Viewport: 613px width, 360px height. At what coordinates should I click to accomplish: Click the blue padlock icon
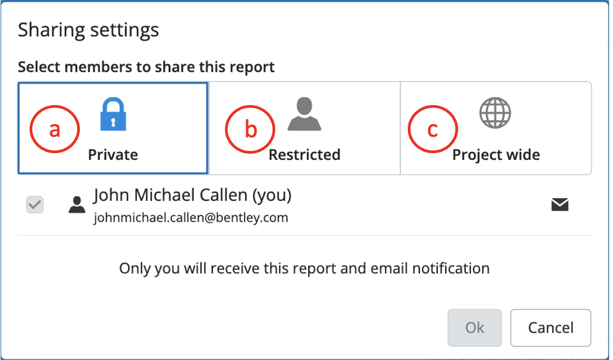point(113,114)
